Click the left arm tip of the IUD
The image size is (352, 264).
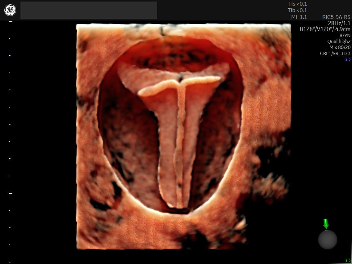click(142, 92)
